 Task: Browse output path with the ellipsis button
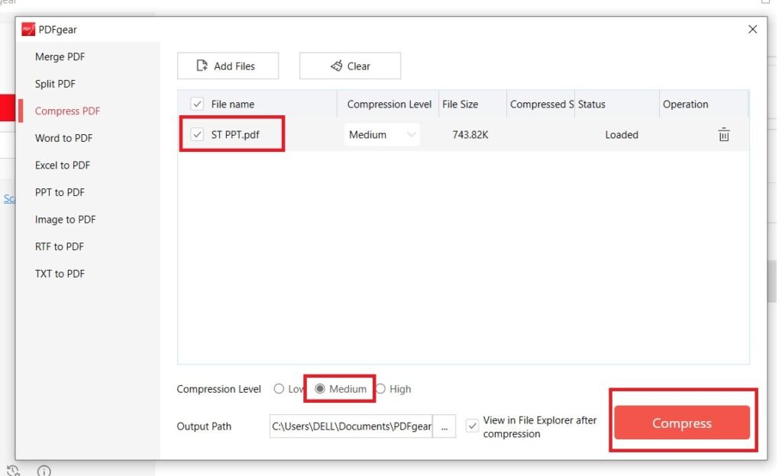(444, 426)
